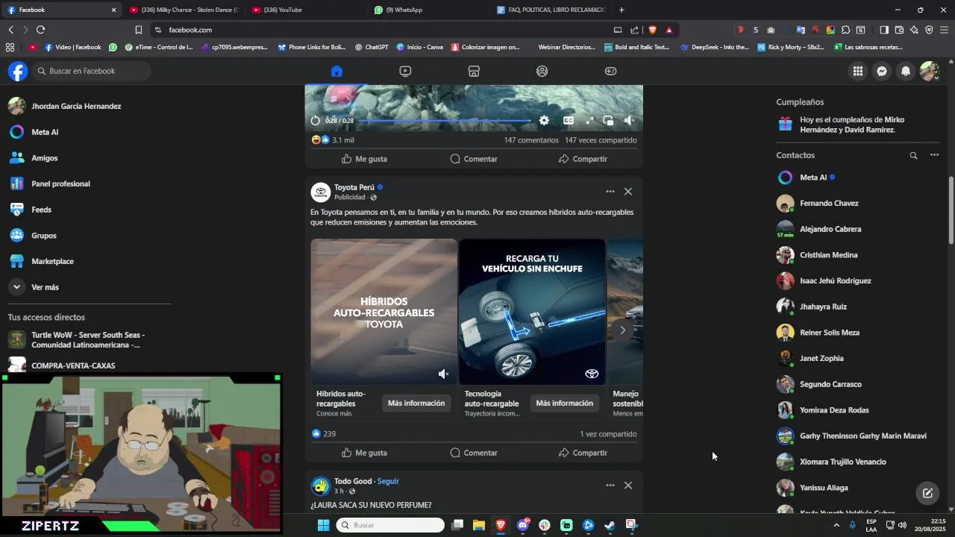The image size is (955, 537).
Task: Click the Facebook logo
Action: pos(18,71)
